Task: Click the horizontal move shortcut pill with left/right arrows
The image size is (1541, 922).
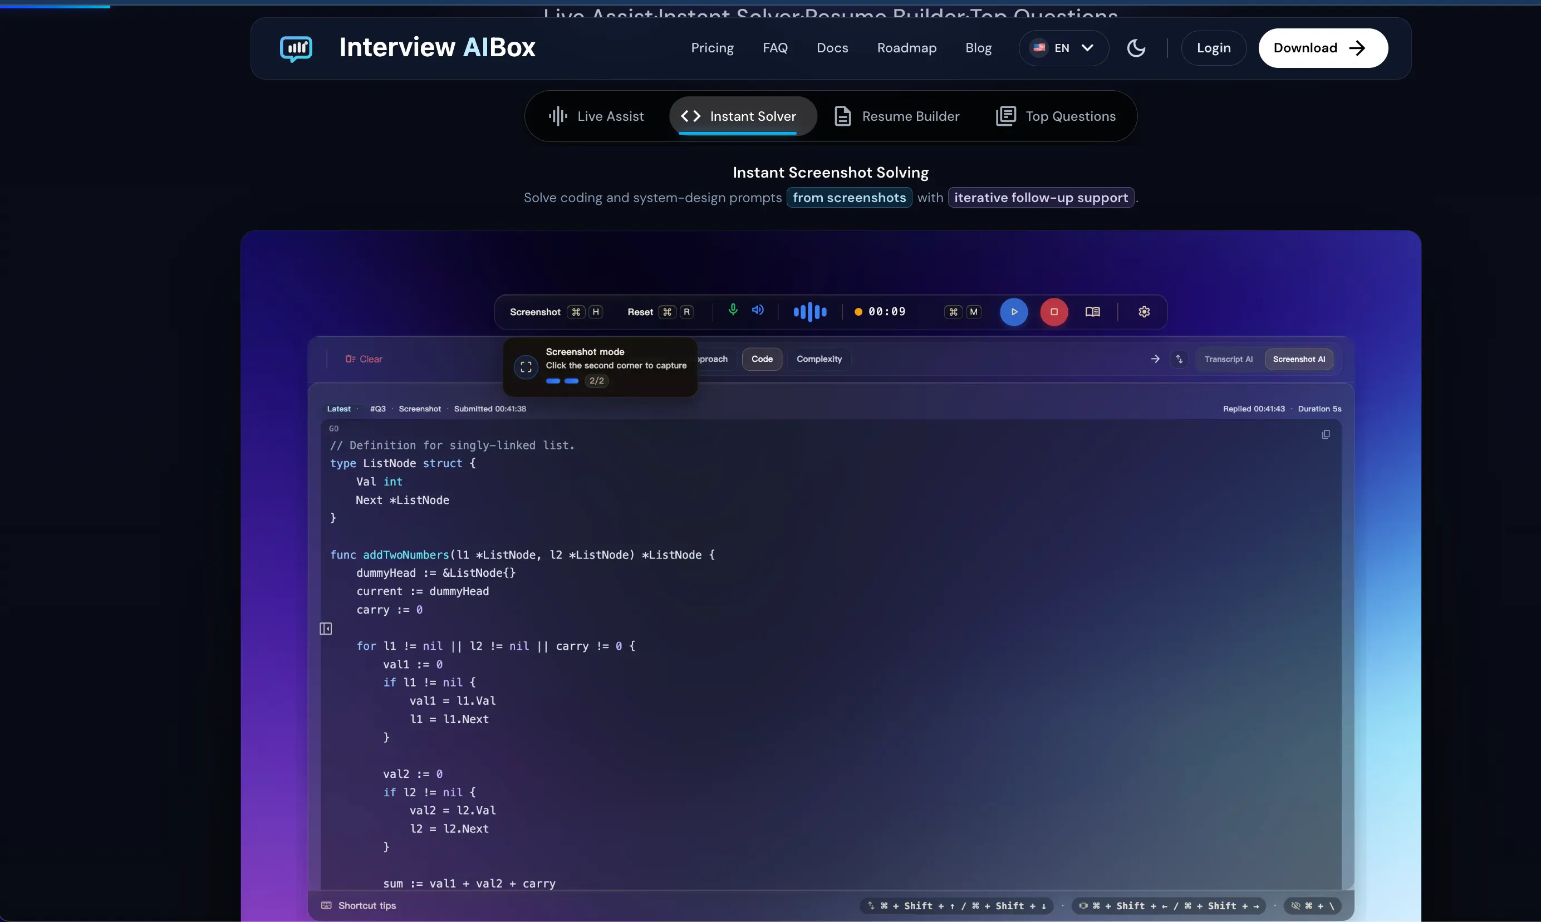Action: [x=1169, y=906]
